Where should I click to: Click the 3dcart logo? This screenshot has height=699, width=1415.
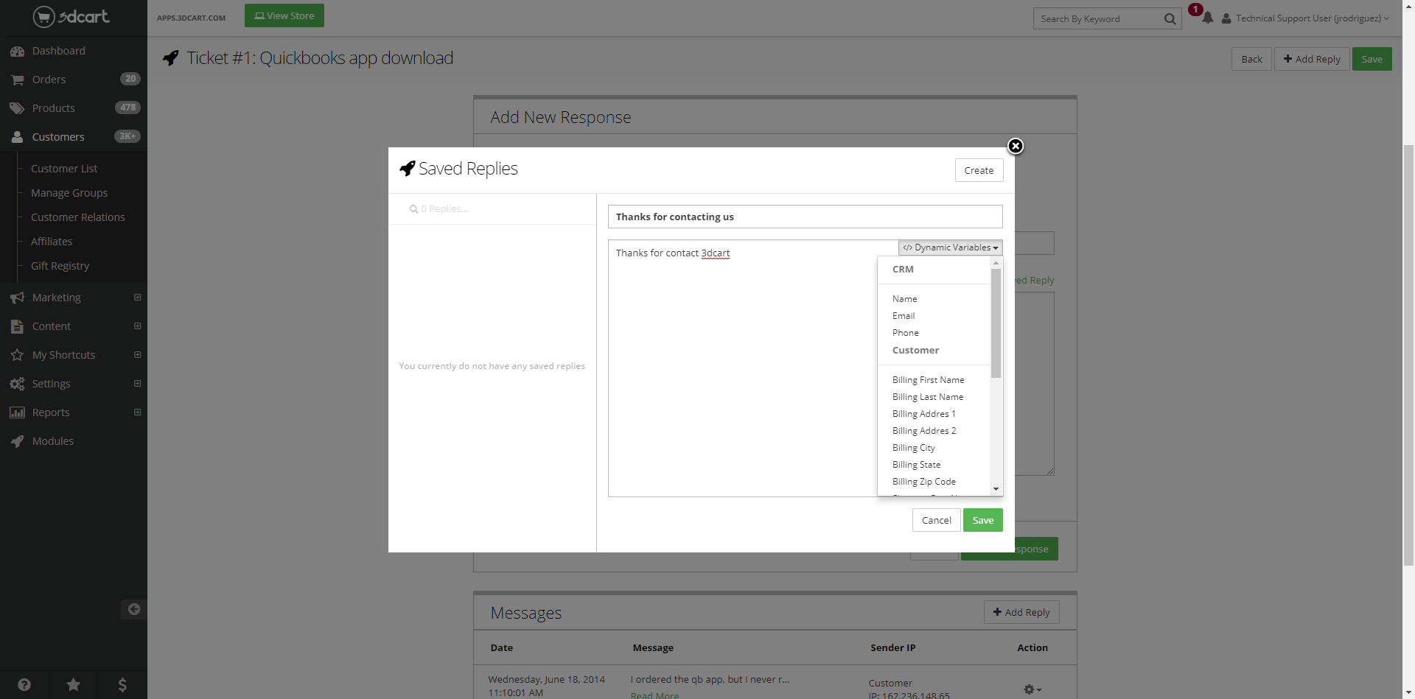(x=71, y=16)
